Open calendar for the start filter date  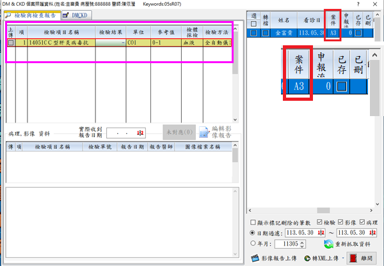coord(322,232)
